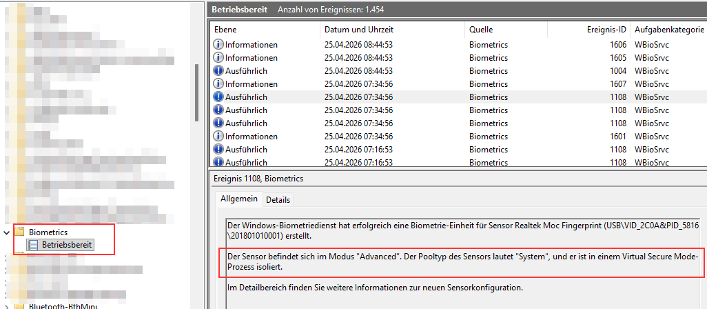Click the info icon of event 1601
The image size is (707, 309).
pyautogui.click(x=218, y=137)
